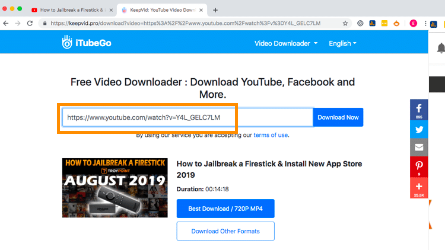Click the Free Video Downloader heading
Viewport: 445px width, 250px height.
[212, 88]
